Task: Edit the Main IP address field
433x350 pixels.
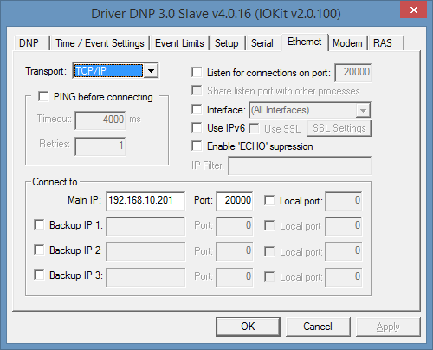Action: [x=145, y=201]
